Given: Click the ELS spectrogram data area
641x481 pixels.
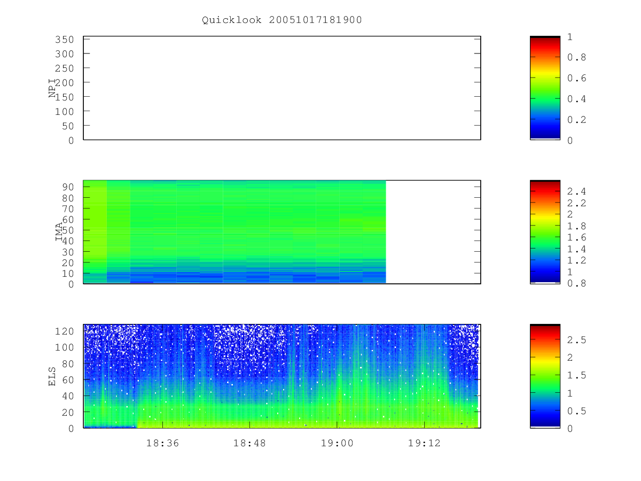Looking at the screenshot, I should pyautogui.click(x=282, y=376).
